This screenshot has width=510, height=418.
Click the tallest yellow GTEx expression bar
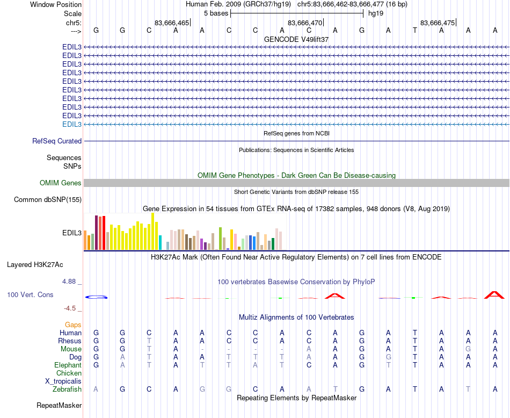(153, 232)
